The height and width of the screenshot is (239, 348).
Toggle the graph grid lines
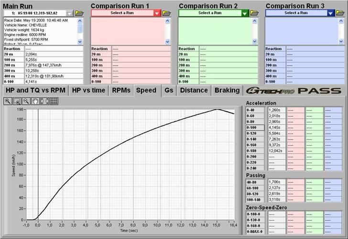[x=54, y=101]
